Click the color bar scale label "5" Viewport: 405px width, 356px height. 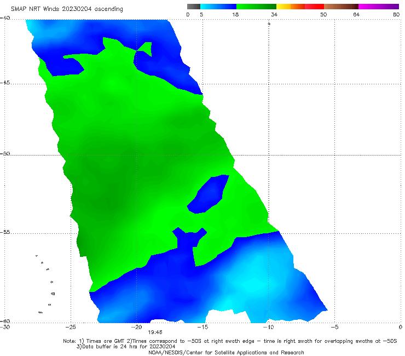(x=201, y=15)
